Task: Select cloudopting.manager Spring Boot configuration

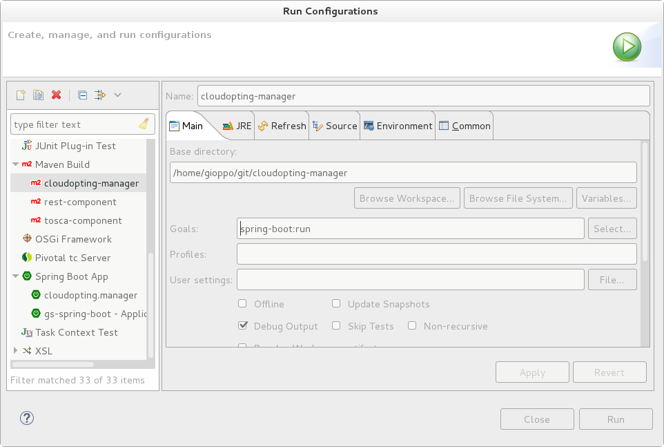Action: pos(79,295)
